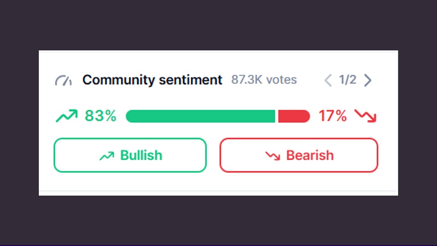Go to the next sentiment page chevron
Screen dimensions: 437x246
coord(367,80)
